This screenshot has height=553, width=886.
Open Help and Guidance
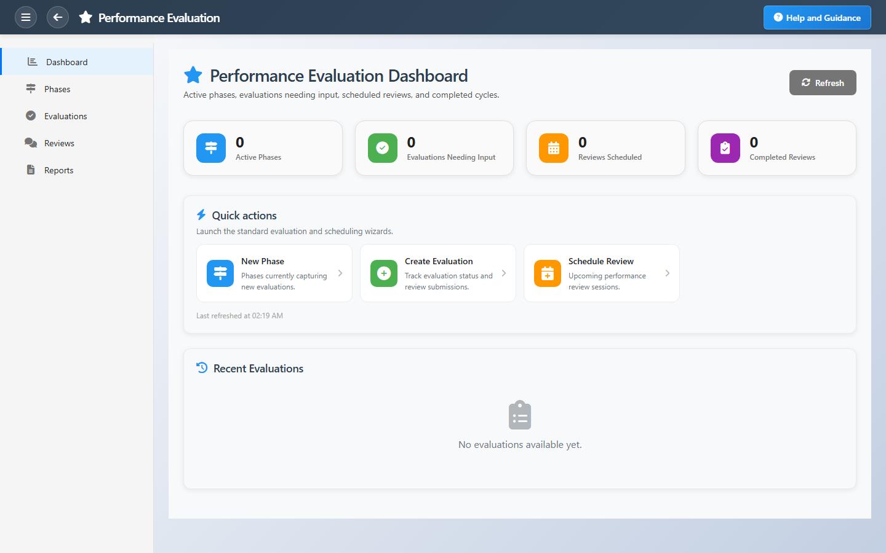click(816, 18)
